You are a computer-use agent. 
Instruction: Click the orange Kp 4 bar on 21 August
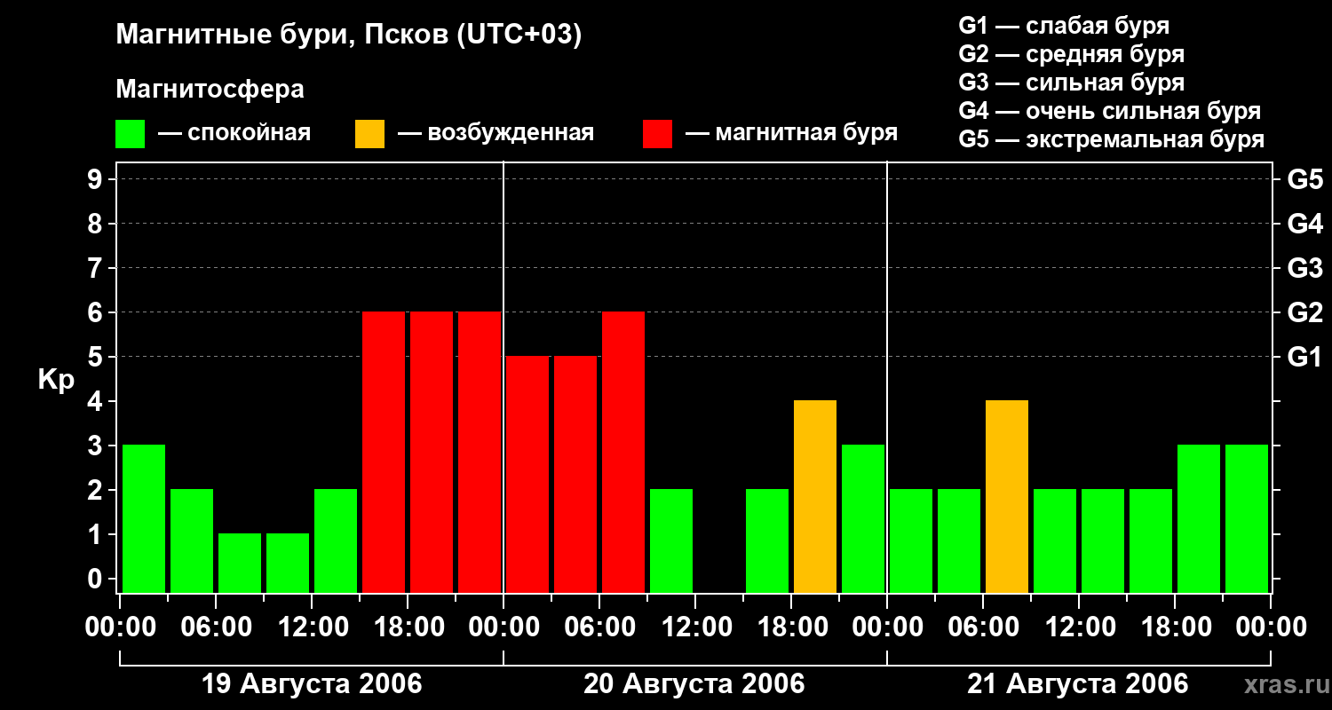[1007, 497]
